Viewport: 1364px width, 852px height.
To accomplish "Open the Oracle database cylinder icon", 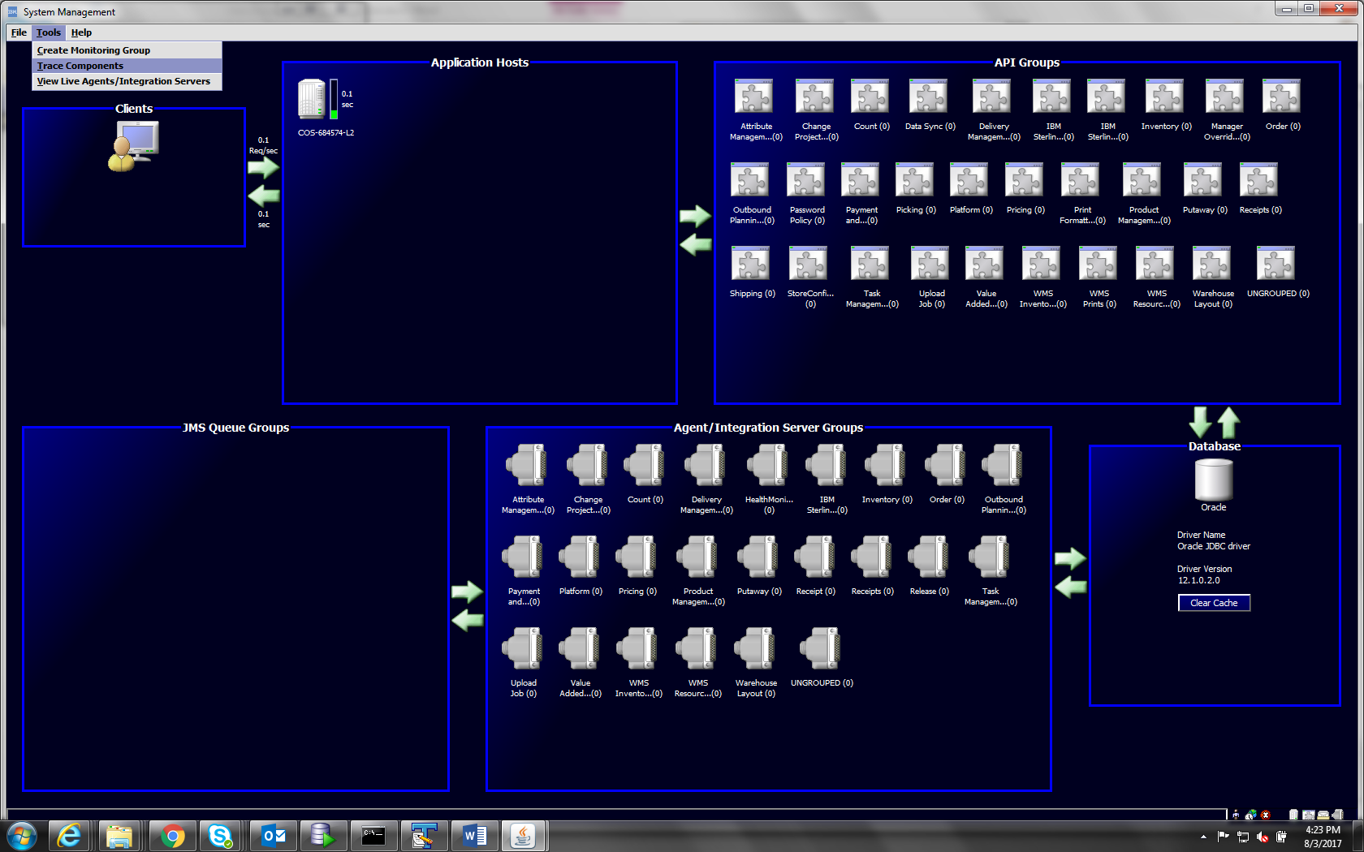I will [1213, 480].
